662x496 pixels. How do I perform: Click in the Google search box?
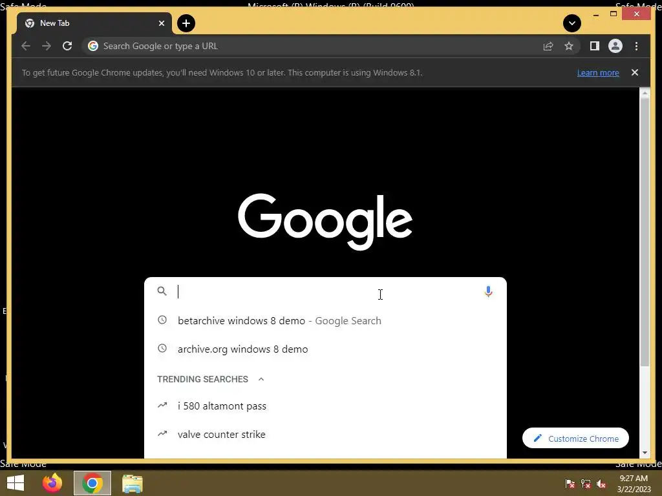click(x=325, y=291)
